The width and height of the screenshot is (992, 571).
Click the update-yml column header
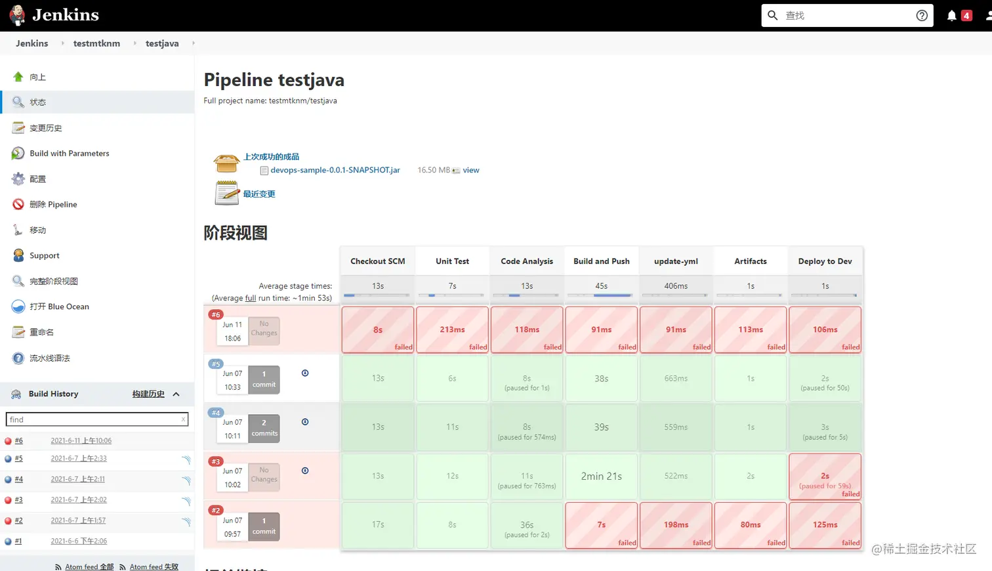[676, 261]
